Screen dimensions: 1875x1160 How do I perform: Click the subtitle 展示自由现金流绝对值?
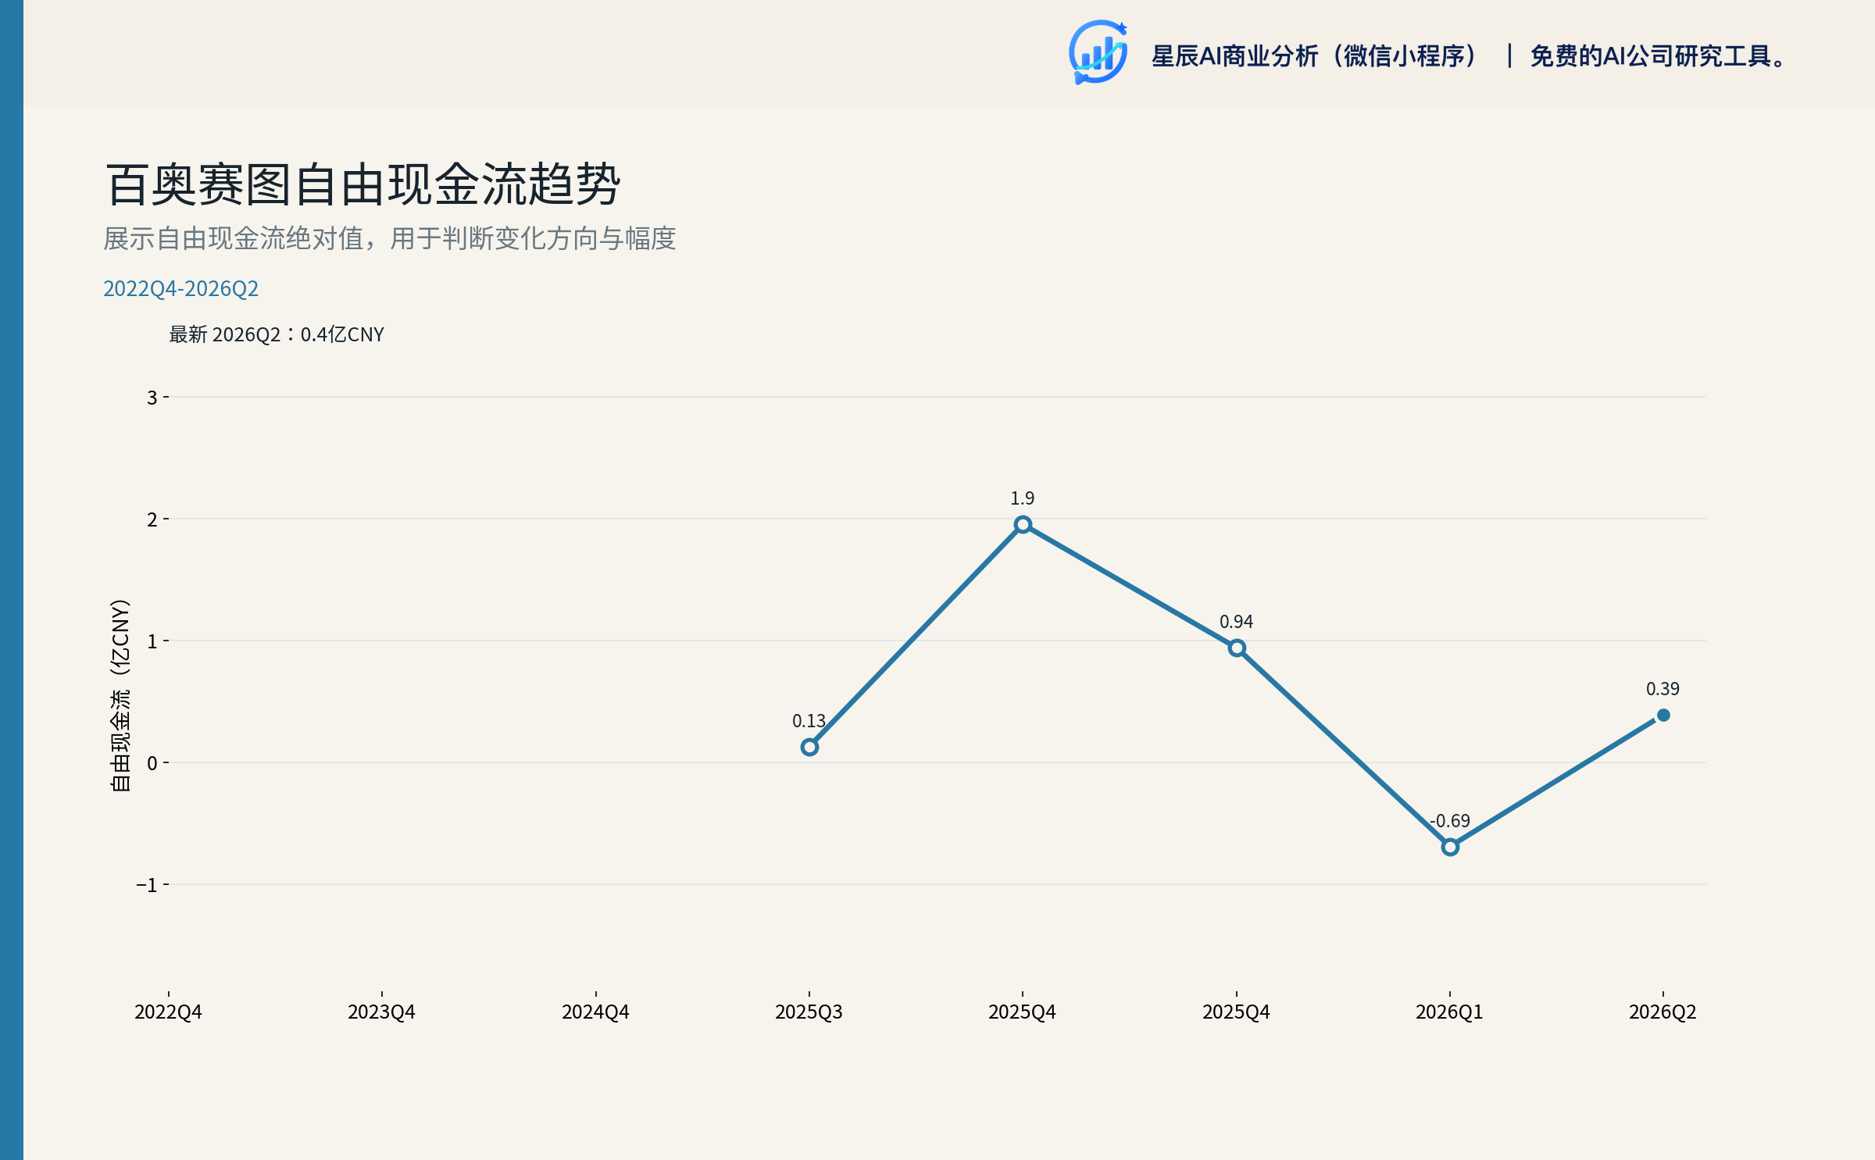pyautogui.click(x=234, y=238)
